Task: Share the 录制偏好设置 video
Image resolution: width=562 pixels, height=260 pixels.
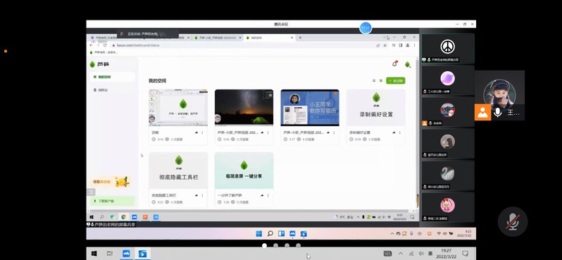Action: coord(394,132)
